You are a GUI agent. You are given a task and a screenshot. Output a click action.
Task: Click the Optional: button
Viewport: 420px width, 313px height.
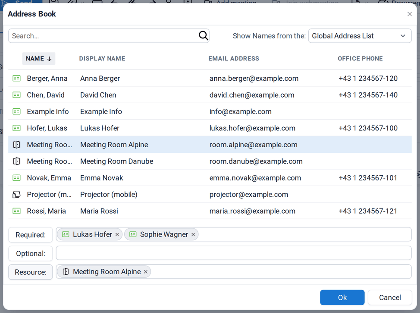click(x=31, y=253)
